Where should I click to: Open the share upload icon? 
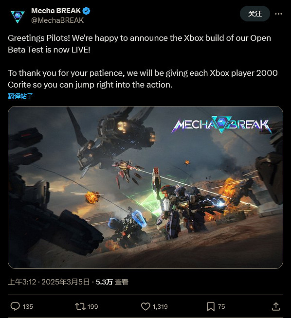coord(276,306)
